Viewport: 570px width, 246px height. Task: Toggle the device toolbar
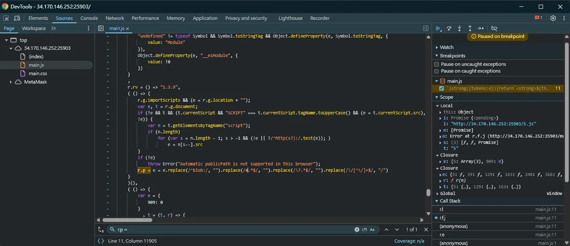[x=16, y=18]
